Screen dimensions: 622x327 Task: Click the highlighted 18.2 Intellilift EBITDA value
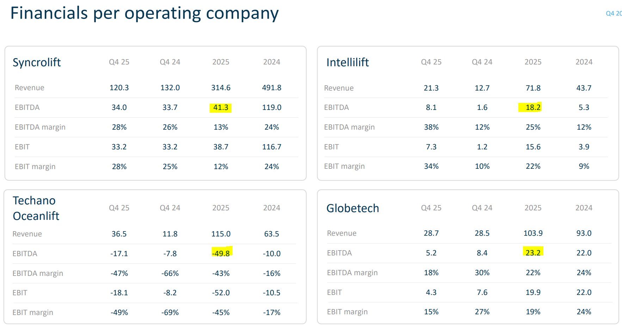(x=532, y=107)
